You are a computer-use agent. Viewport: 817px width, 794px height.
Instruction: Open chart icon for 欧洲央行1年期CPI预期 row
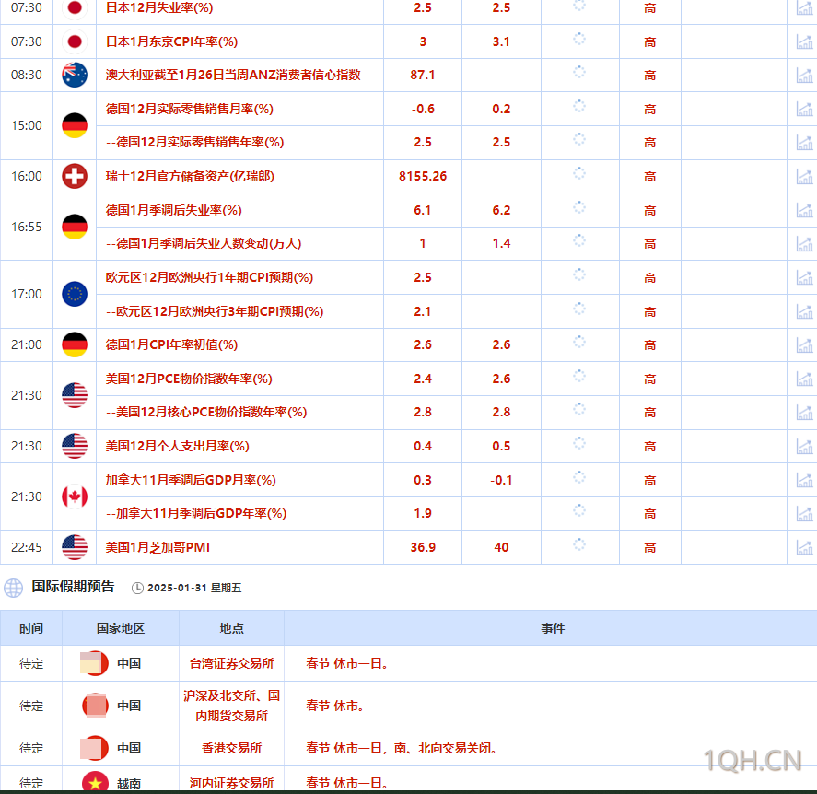(804, 277)
